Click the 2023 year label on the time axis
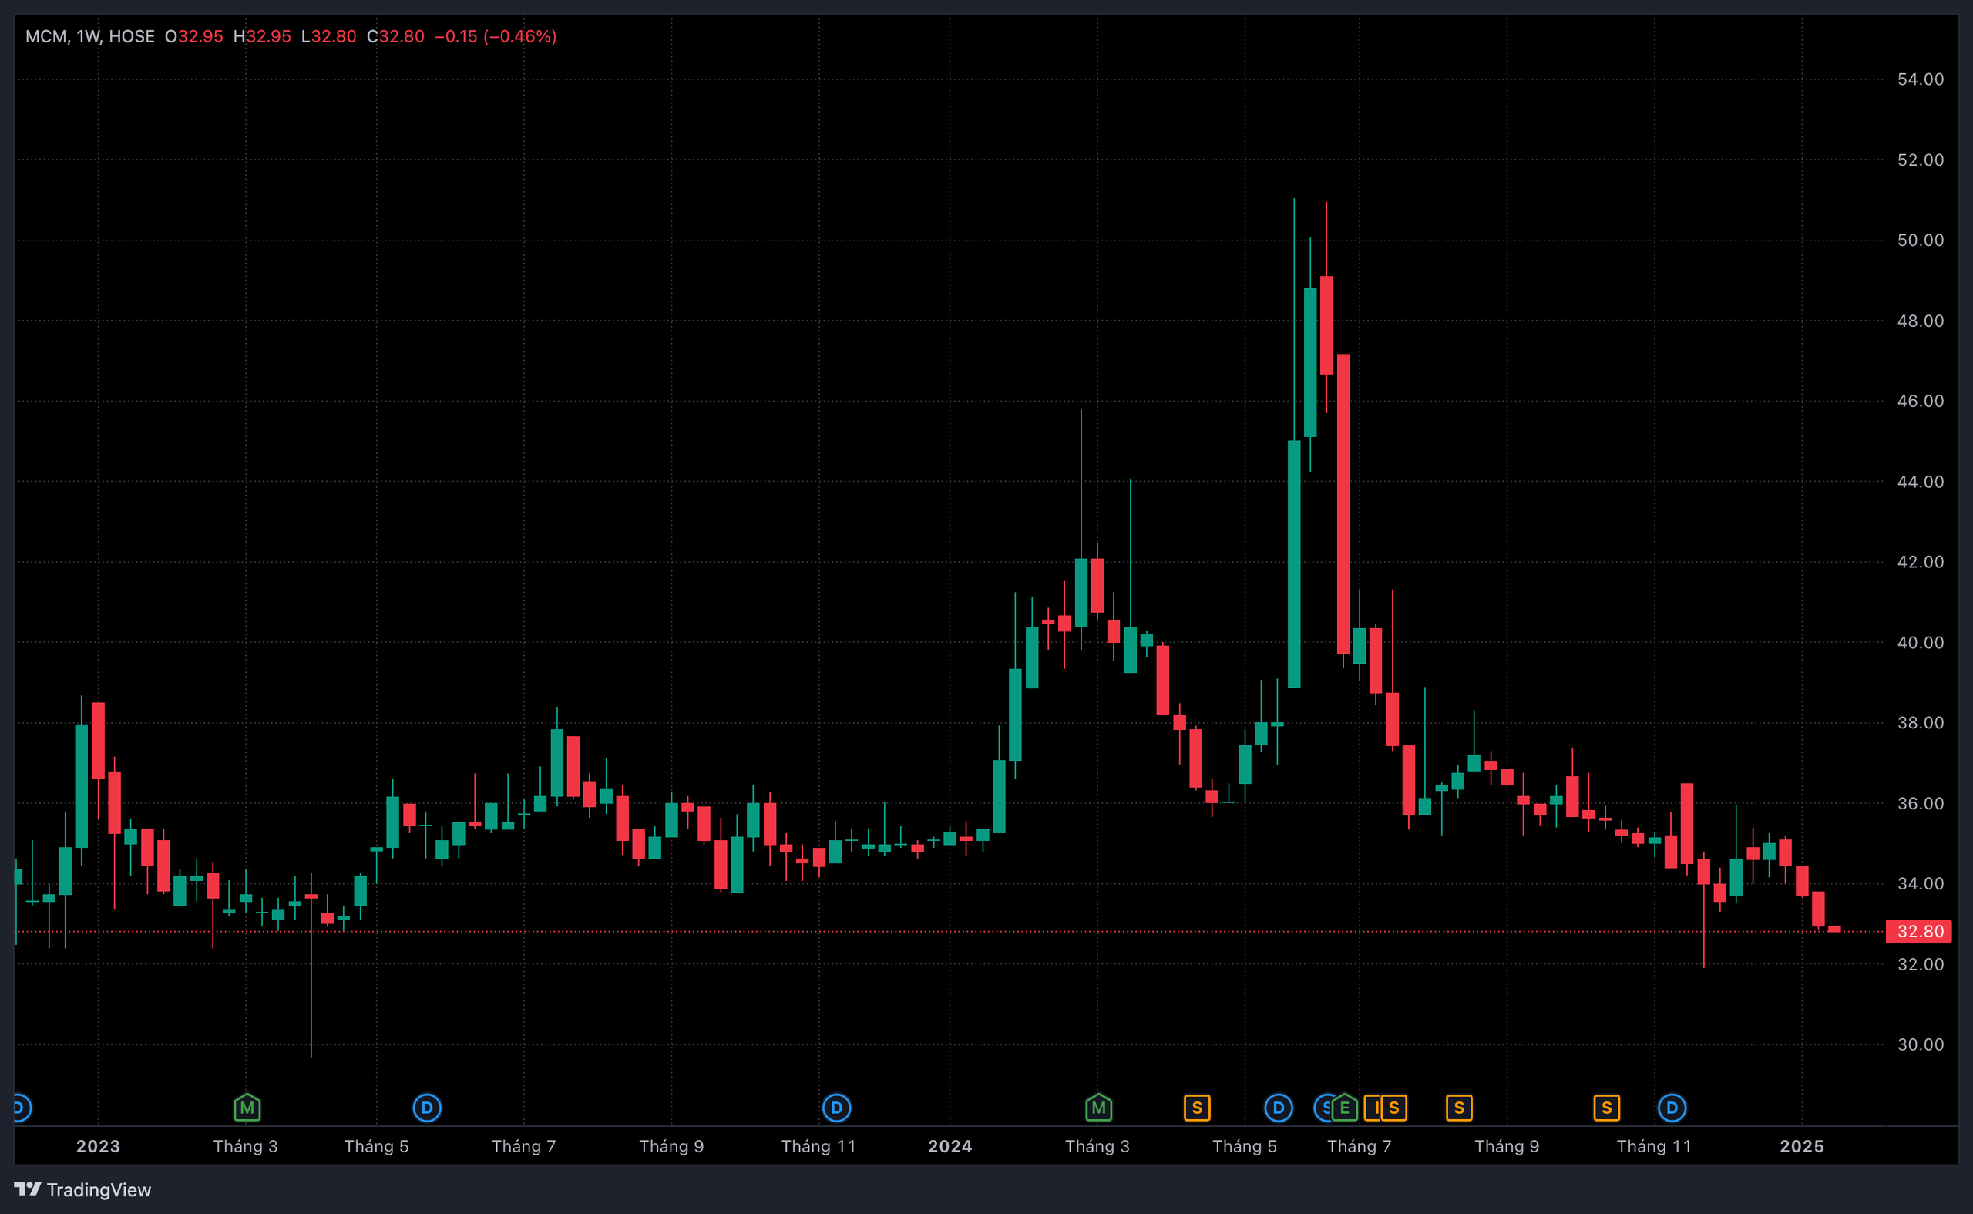This screenshot has height=1214, width=1973. pos(98,1147)
